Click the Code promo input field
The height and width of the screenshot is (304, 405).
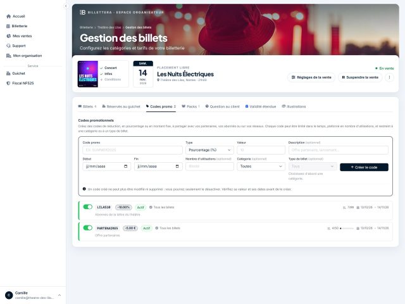pos(132,150)
